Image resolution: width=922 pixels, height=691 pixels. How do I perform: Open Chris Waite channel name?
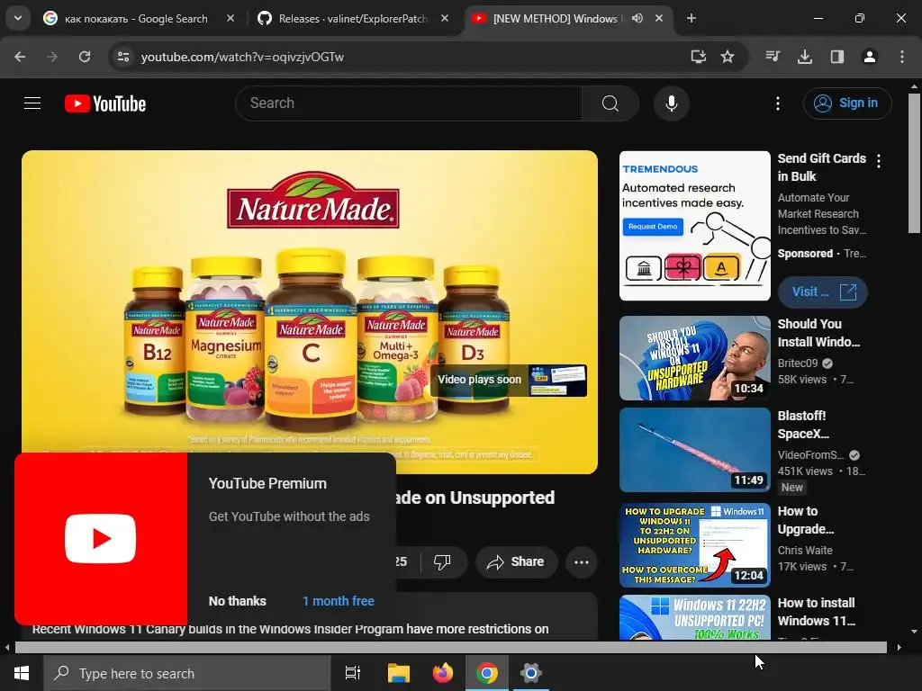(x=805, y=551)
